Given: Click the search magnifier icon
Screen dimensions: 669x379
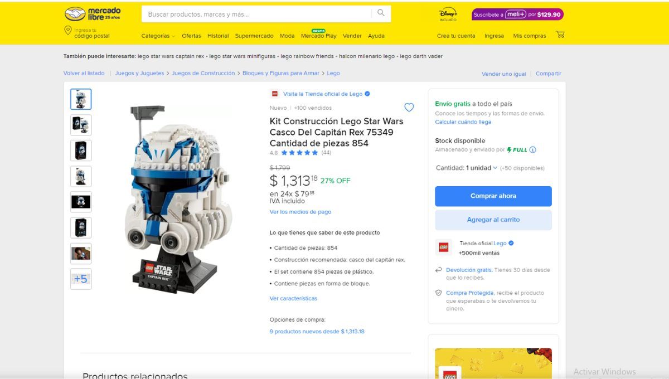Looking at the screenshot, I should click(381, 13).
